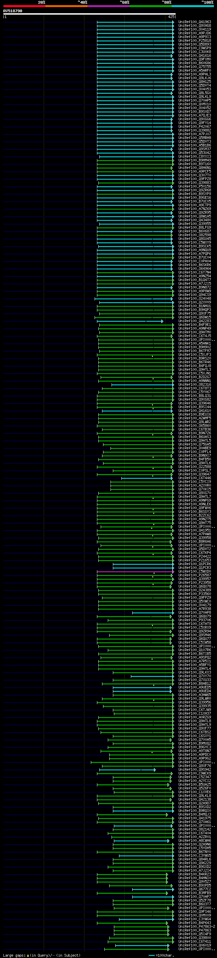Viewport: 217px width, 958px height.
Task: Select the UniRef100_B4F9E1 label
Action: 195,325
